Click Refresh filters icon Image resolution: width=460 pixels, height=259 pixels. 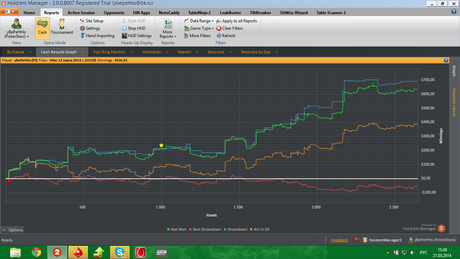click(x=219, y=36)
